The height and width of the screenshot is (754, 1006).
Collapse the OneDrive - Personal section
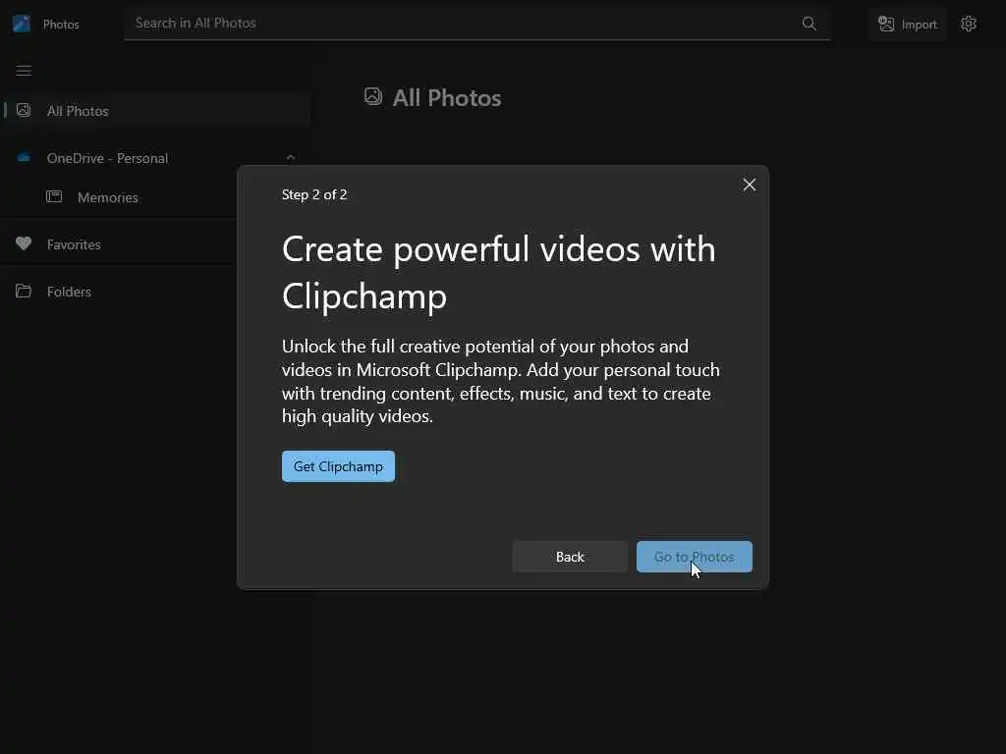click(x=291, y=158)
